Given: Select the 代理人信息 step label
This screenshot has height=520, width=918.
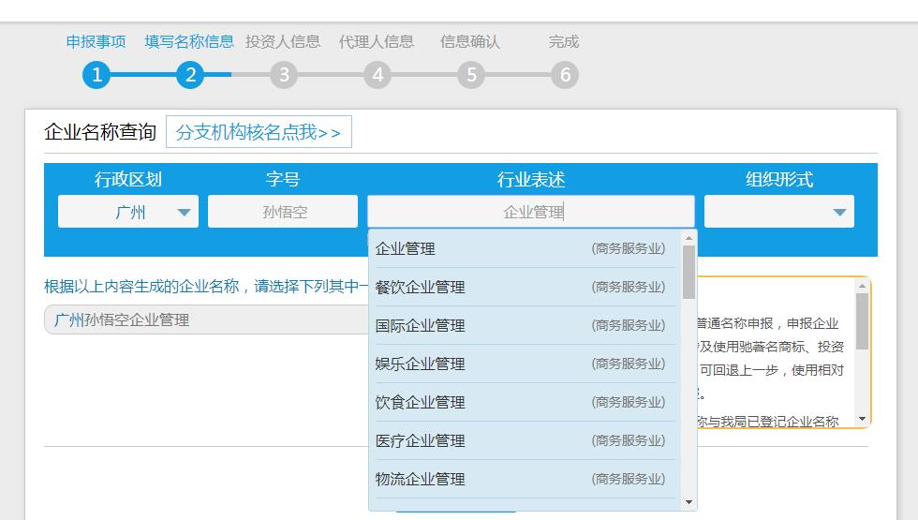Looking at the screenshot, I should (377, 41).
